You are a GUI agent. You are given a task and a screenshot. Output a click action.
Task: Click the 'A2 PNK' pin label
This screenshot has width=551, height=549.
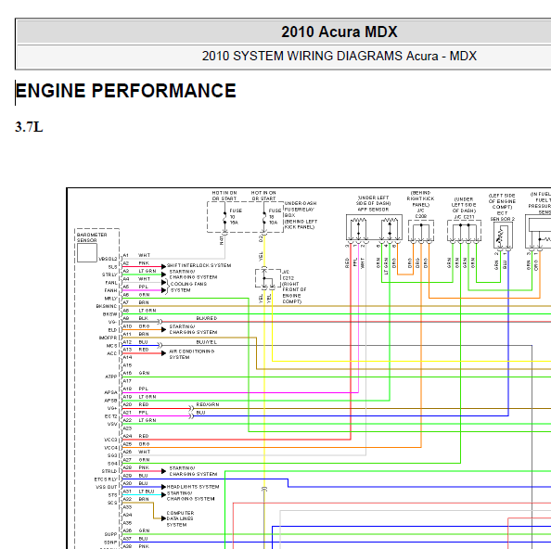136,263
